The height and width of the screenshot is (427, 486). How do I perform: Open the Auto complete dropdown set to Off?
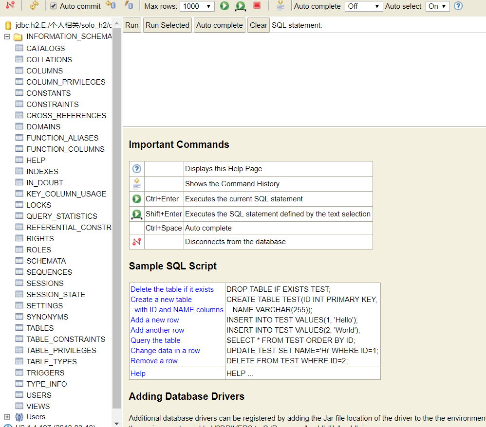tap(363, 6)
